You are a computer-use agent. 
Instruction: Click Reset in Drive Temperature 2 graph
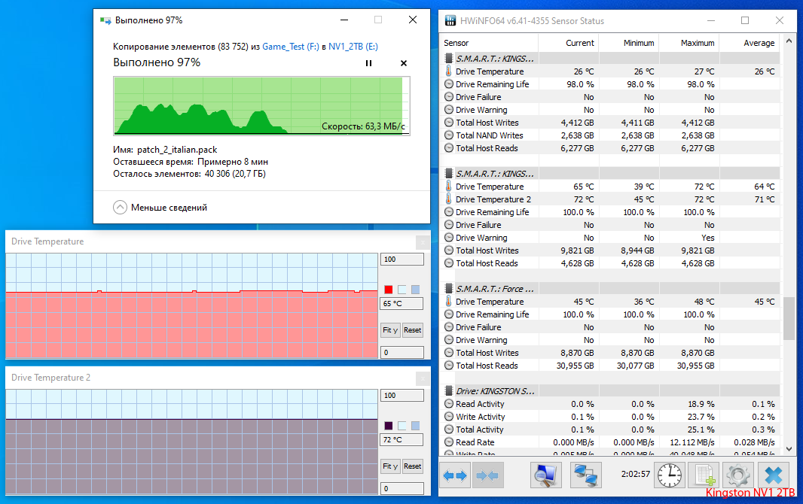pos(412,466)
